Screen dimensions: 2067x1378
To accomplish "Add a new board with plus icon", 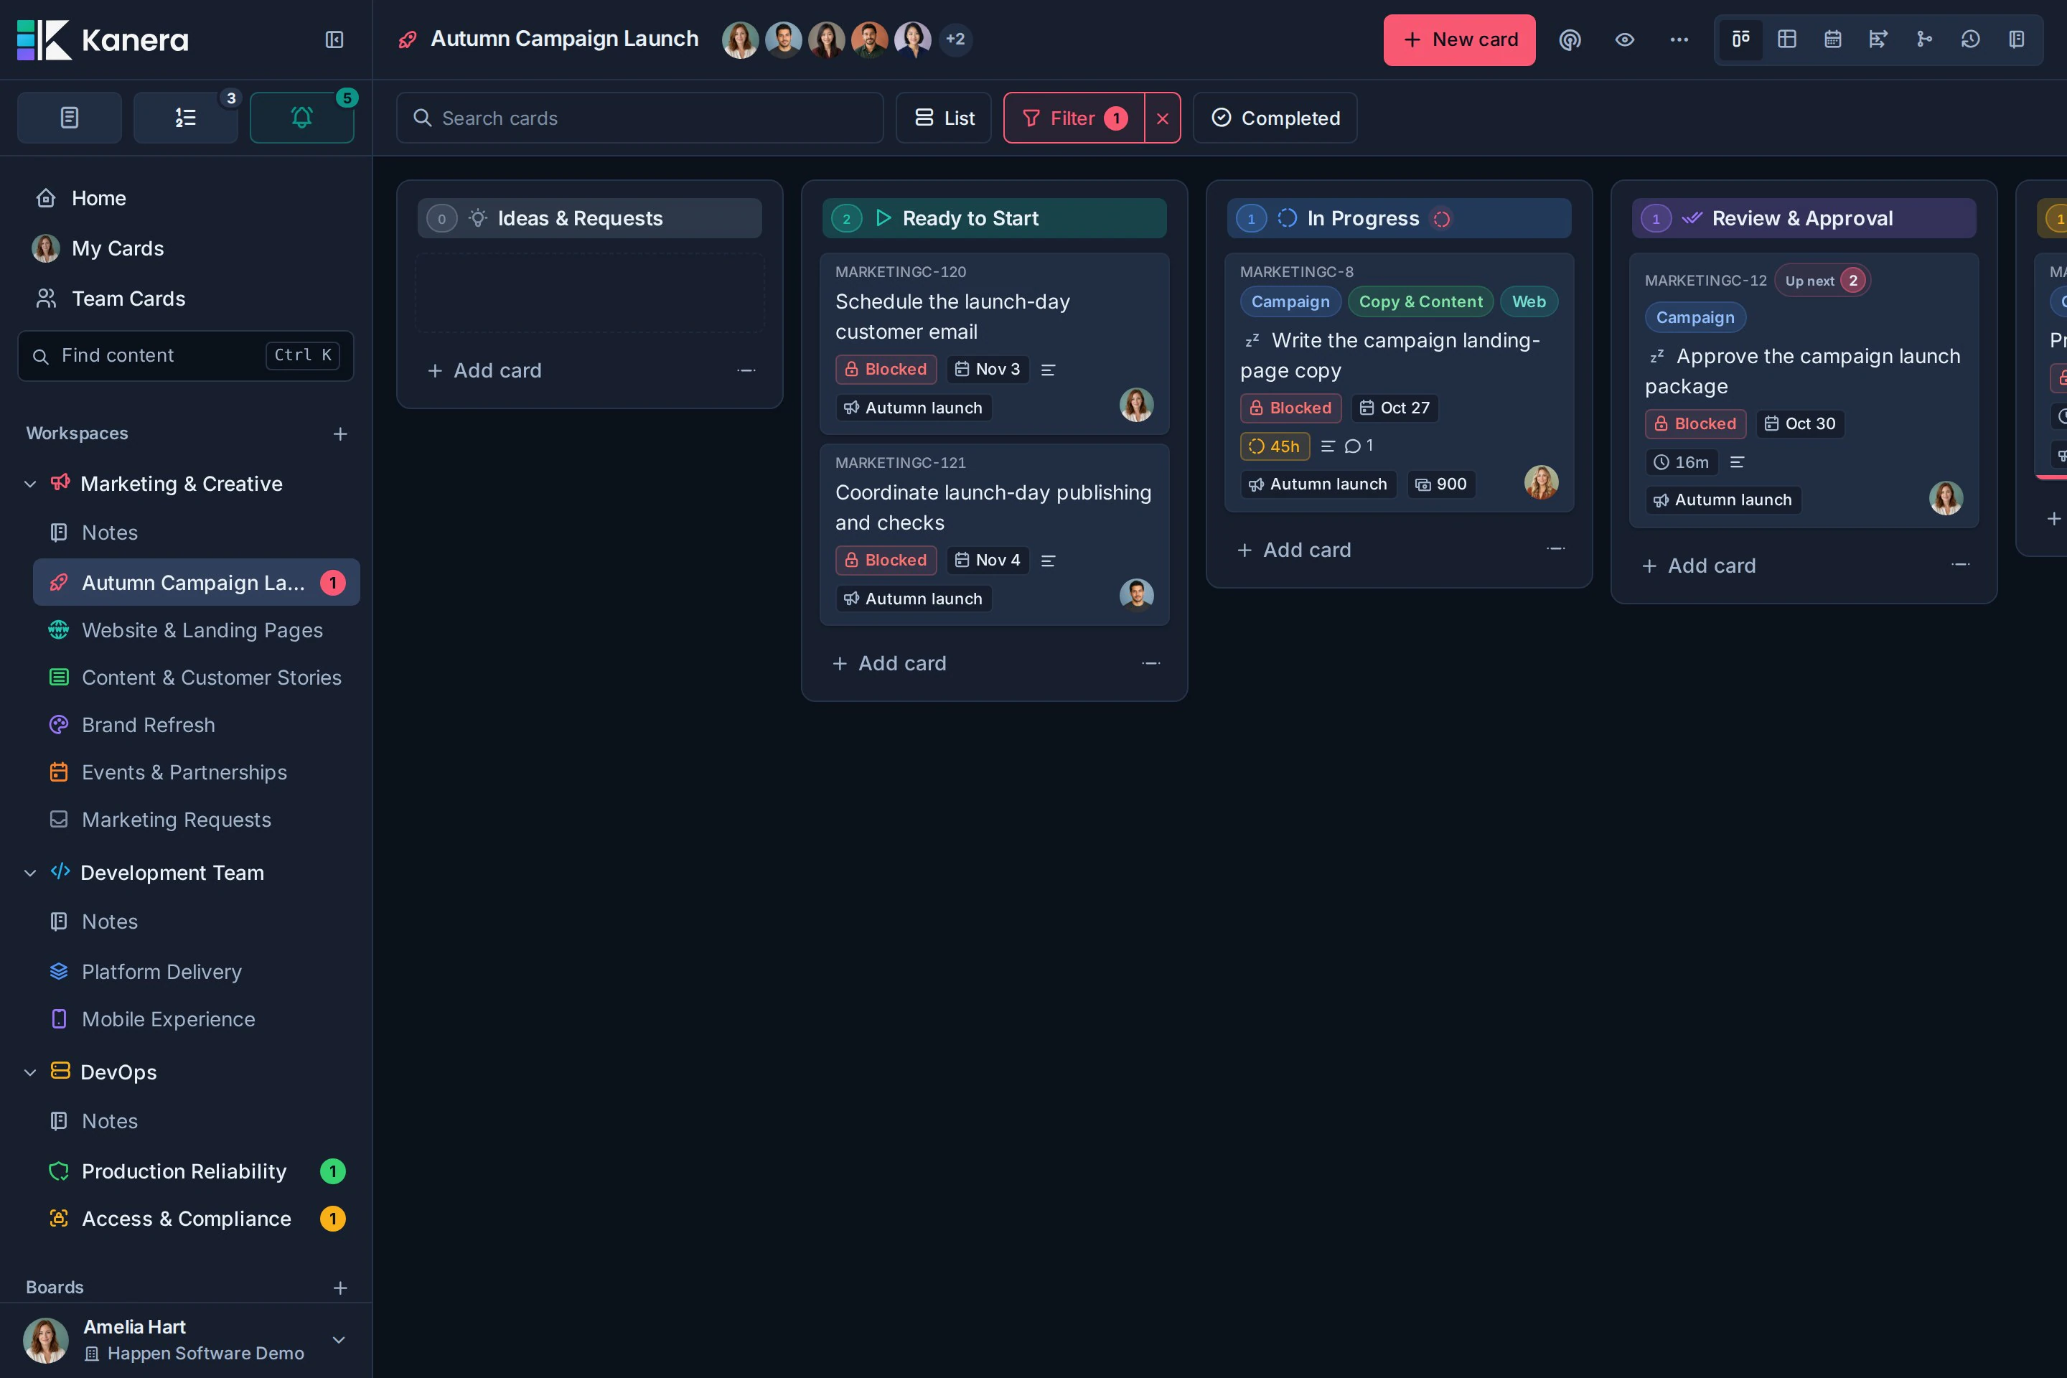I will pos(340,1288).
